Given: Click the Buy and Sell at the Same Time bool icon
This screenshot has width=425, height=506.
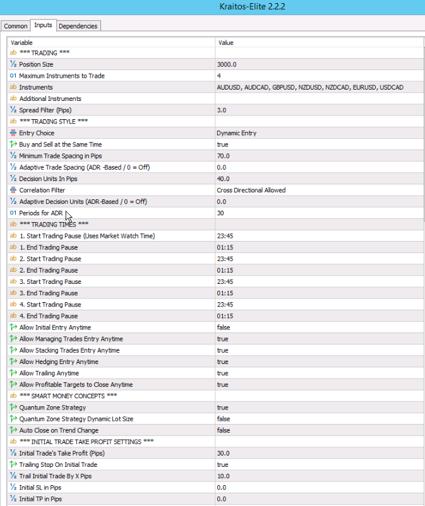Looking at the screenshot, I should click(x=13, y=144).
